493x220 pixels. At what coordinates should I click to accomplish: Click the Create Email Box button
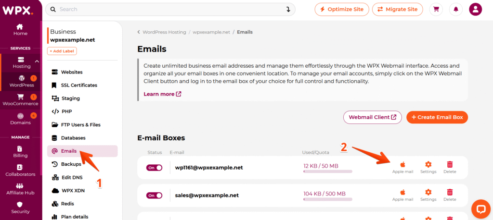437,117
